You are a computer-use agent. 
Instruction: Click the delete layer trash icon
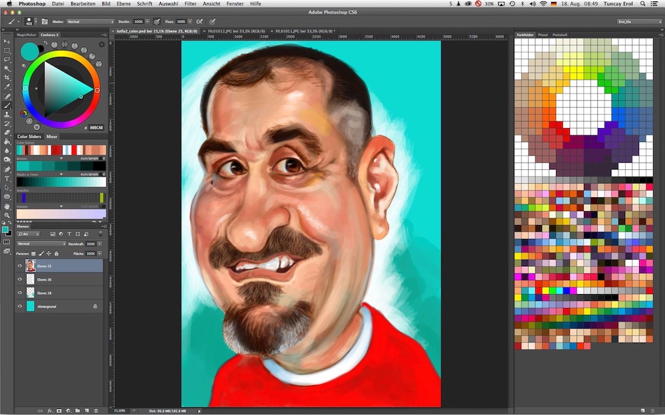(x=96, y=410)
